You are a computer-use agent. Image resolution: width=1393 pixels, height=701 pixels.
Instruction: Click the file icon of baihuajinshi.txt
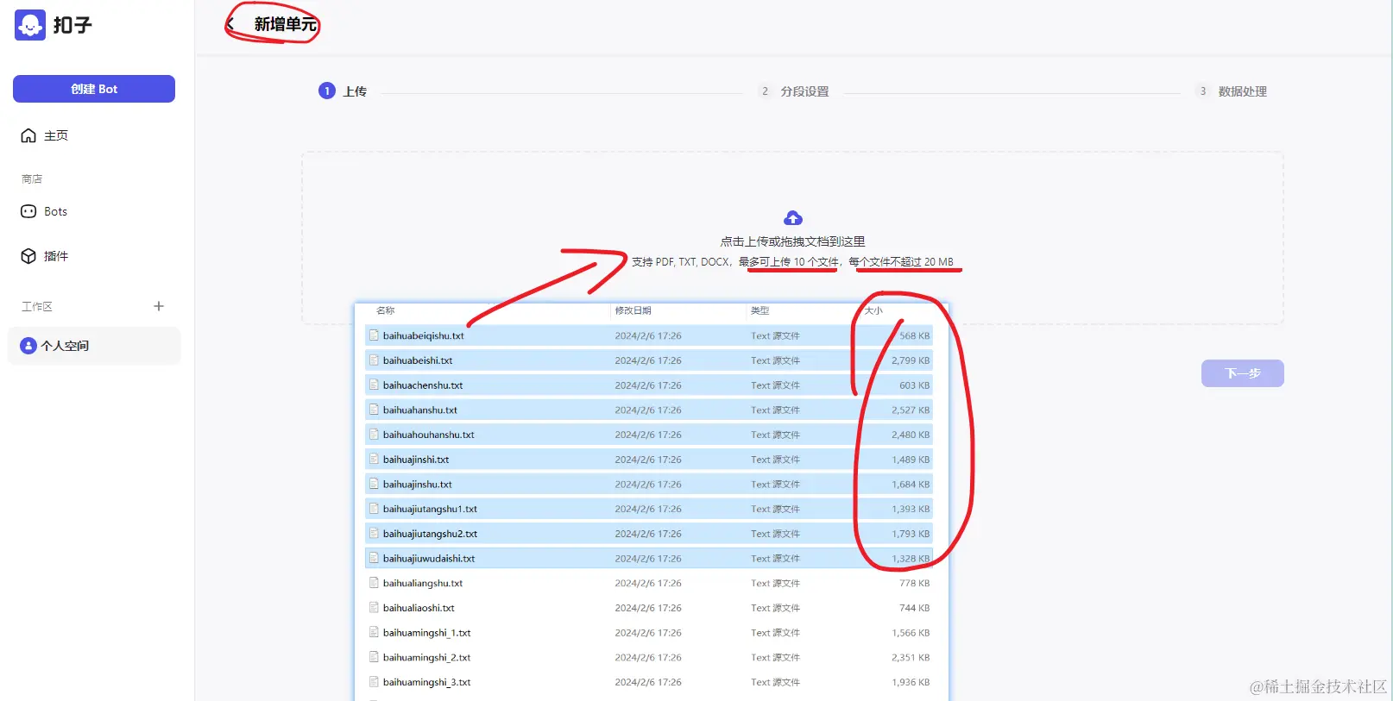coord(375,460)
